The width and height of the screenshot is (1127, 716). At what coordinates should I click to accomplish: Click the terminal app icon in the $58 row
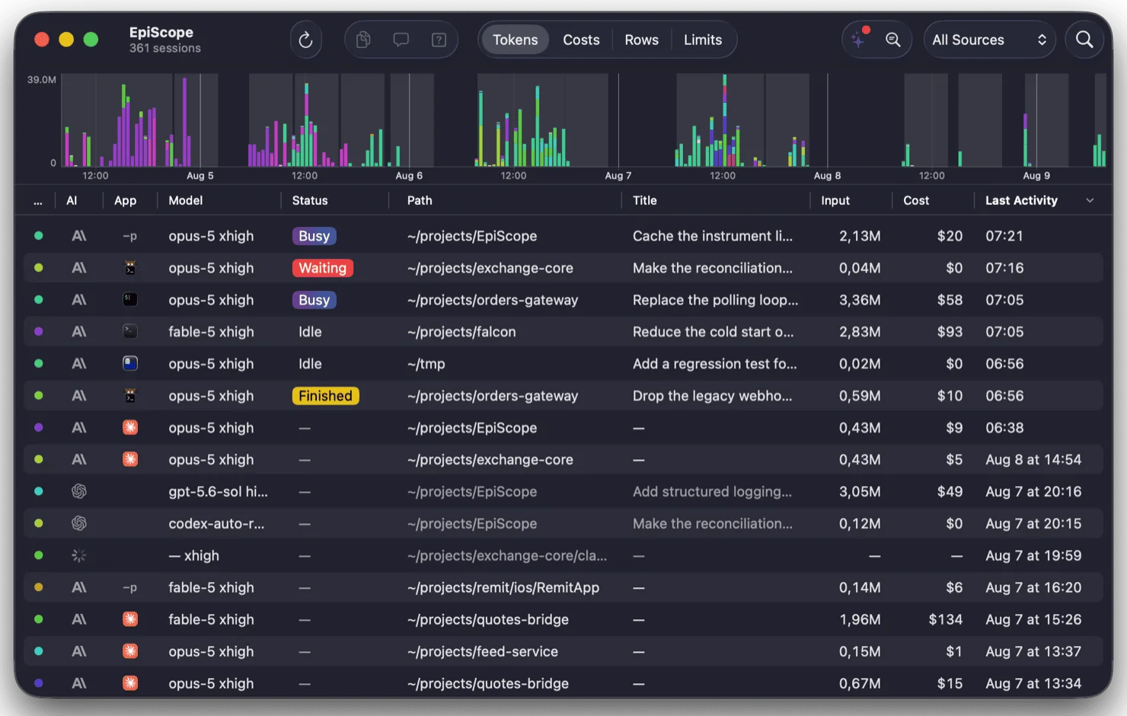(x=130, y=300)
